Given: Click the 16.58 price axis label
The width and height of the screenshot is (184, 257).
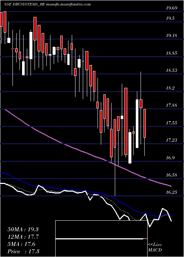Looking at the screenshot, I should coord(172,175).
